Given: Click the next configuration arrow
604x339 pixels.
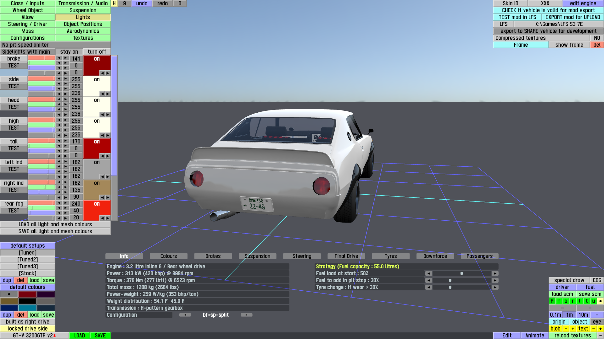Looking at the screenshot, I should [246, 315].
